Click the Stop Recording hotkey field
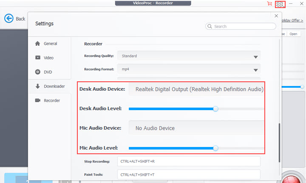This screenshot has height=183, width=306. tap(189, 161)
